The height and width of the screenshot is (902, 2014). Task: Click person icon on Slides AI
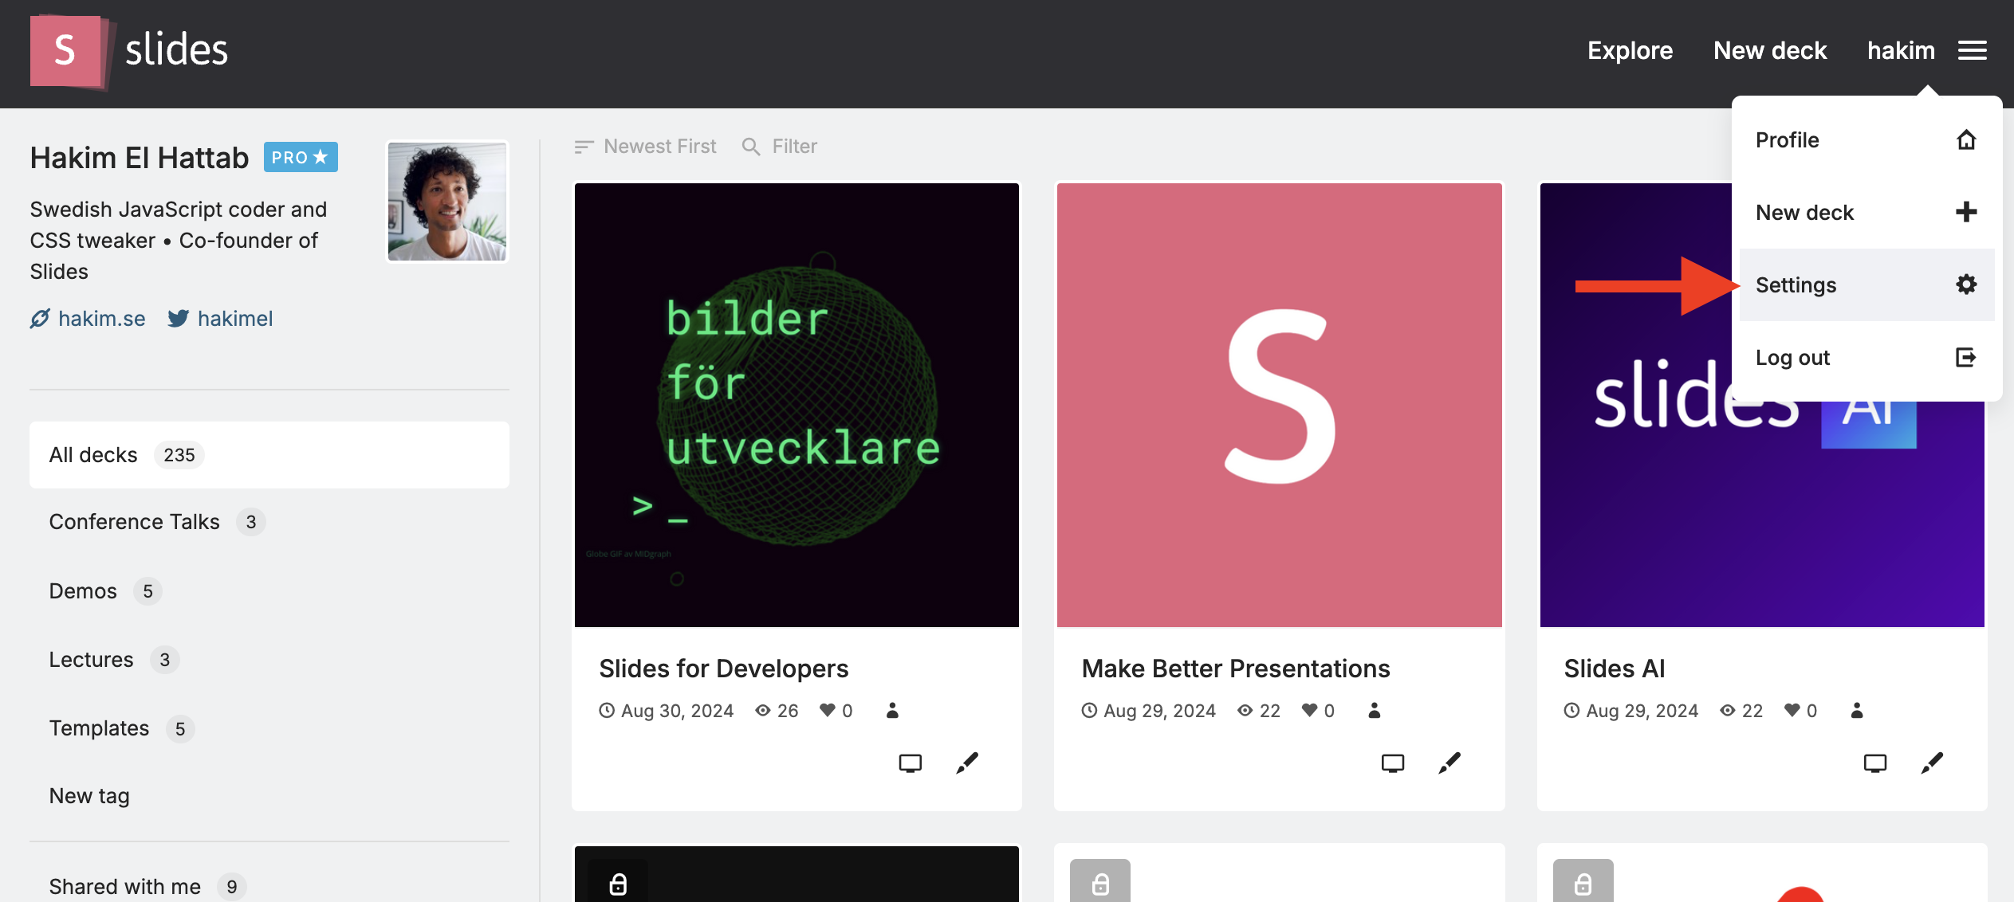(x=1857, y=710)
